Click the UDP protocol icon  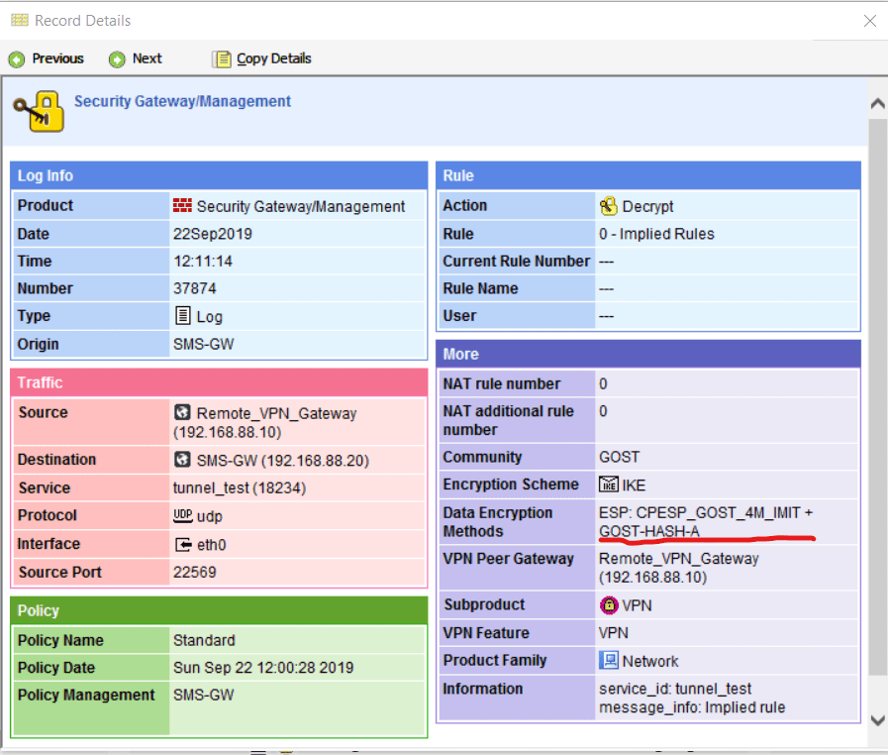pyautogui.click(x=182, y=516)
